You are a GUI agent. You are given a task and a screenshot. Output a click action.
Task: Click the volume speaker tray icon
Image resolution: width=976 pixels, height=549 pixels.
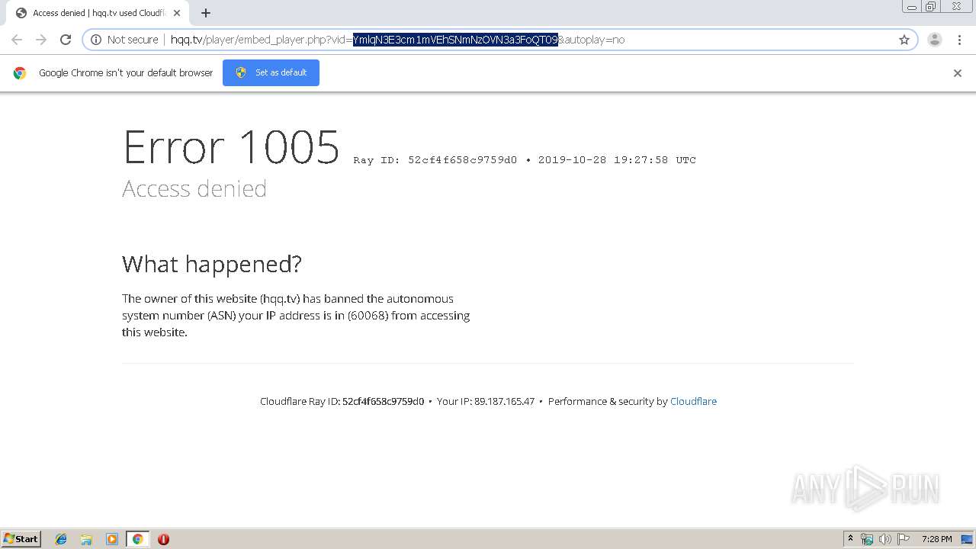(885, 539)
